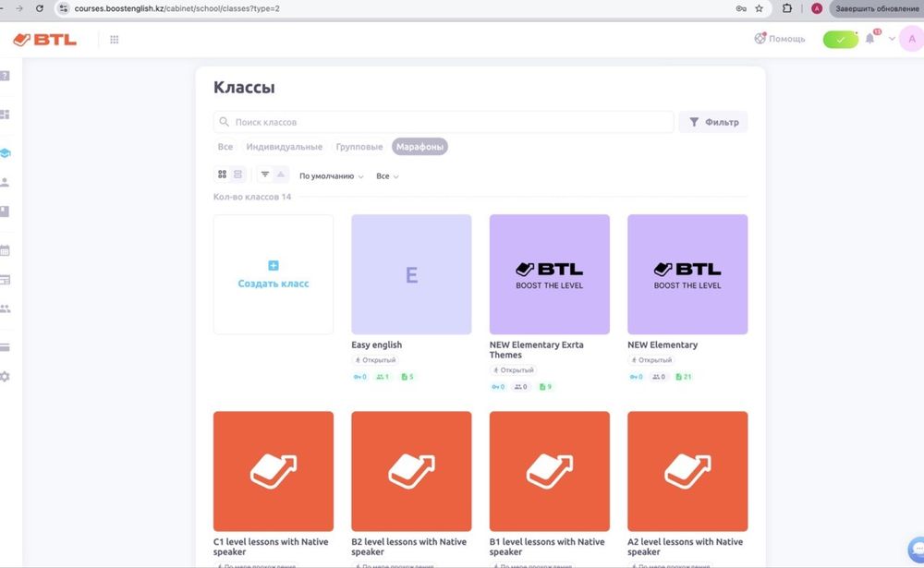The width and height of the screenshot is (924, 568).
Task: Click the lessons count 5 under Easy english
Action: pos(407,377)
